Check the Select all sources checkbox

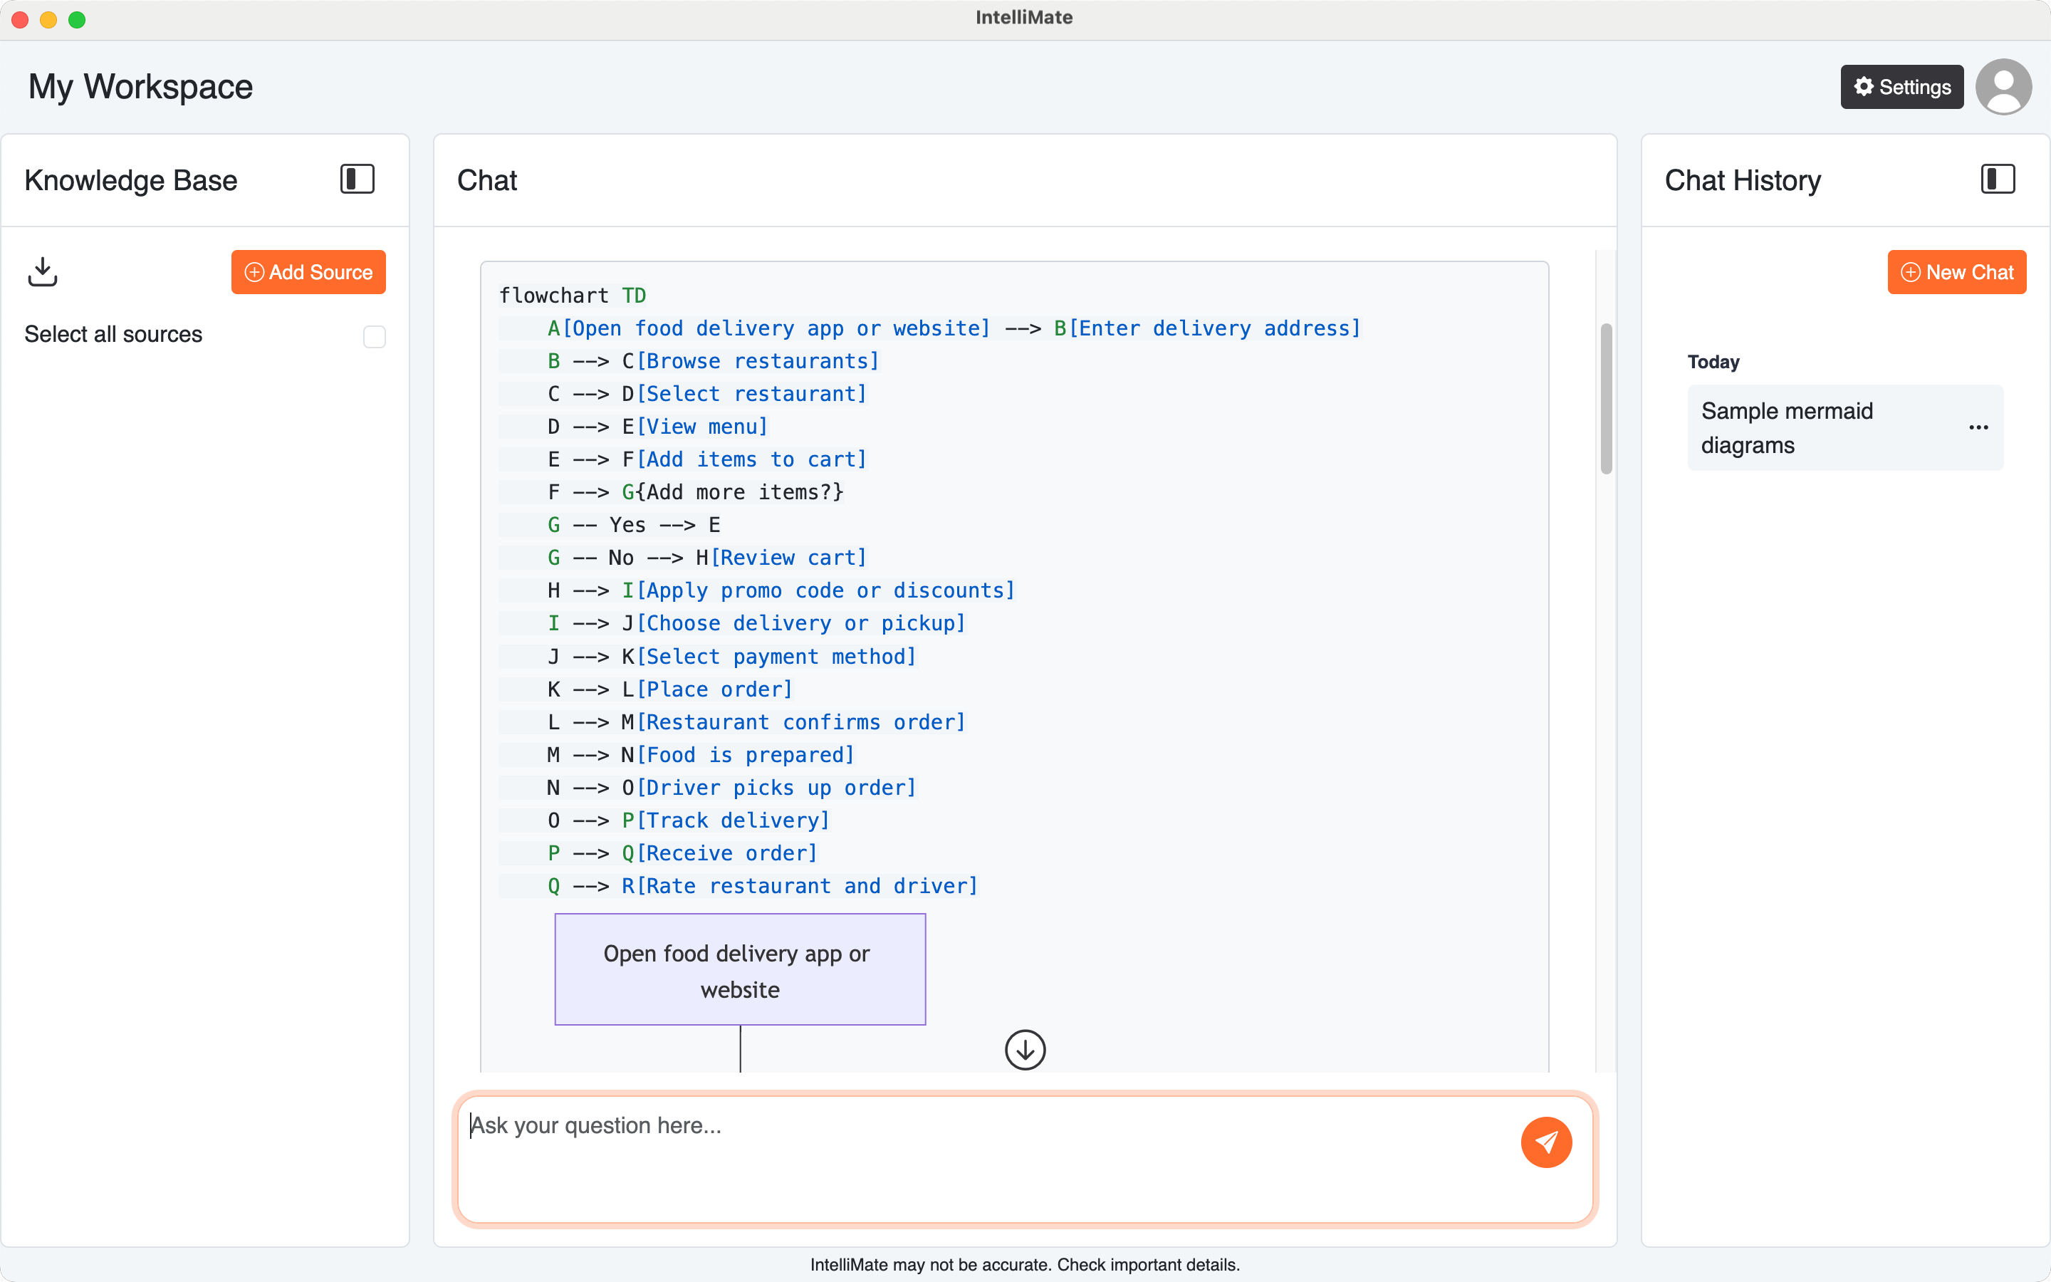(x=374, y=337)
